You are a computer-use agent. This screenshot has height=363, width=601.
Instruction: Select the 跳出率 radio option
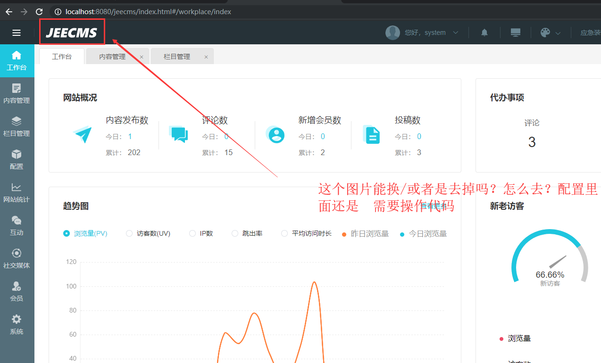coord(247,233)
